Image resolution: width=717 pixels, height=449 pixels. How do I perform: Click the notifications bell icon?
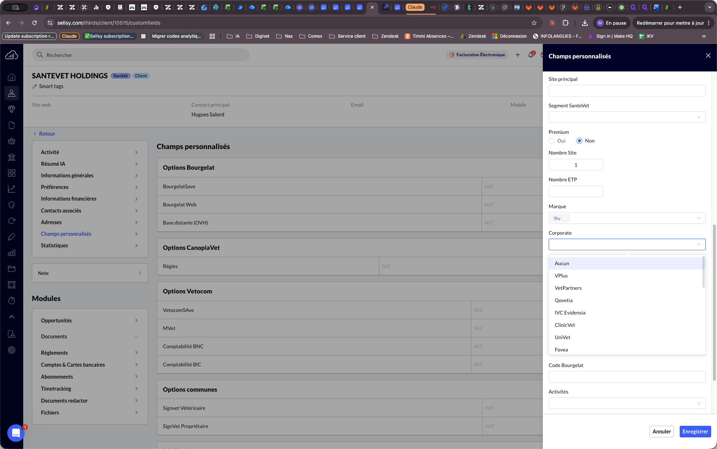point(531,55)
